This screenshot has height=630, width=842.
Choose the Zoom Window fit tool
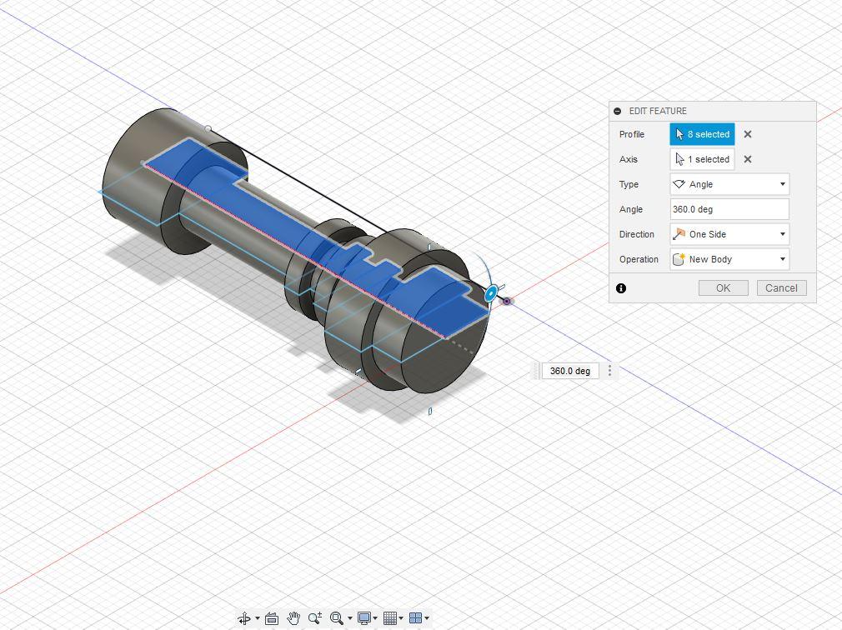[x=337, y=618]
